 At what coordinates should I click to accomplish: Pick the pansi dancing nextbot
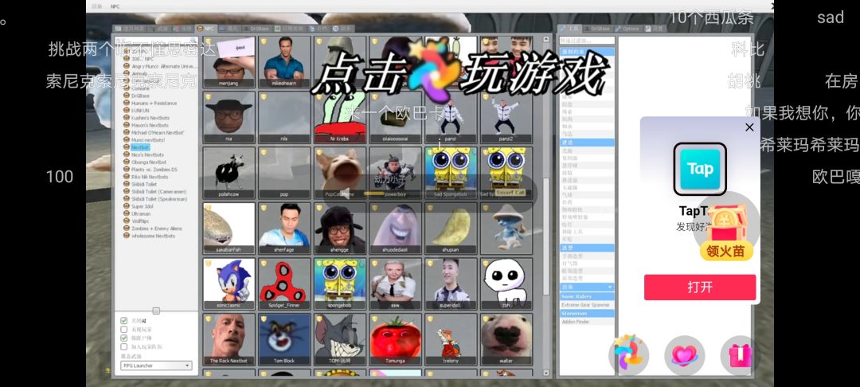450,117
